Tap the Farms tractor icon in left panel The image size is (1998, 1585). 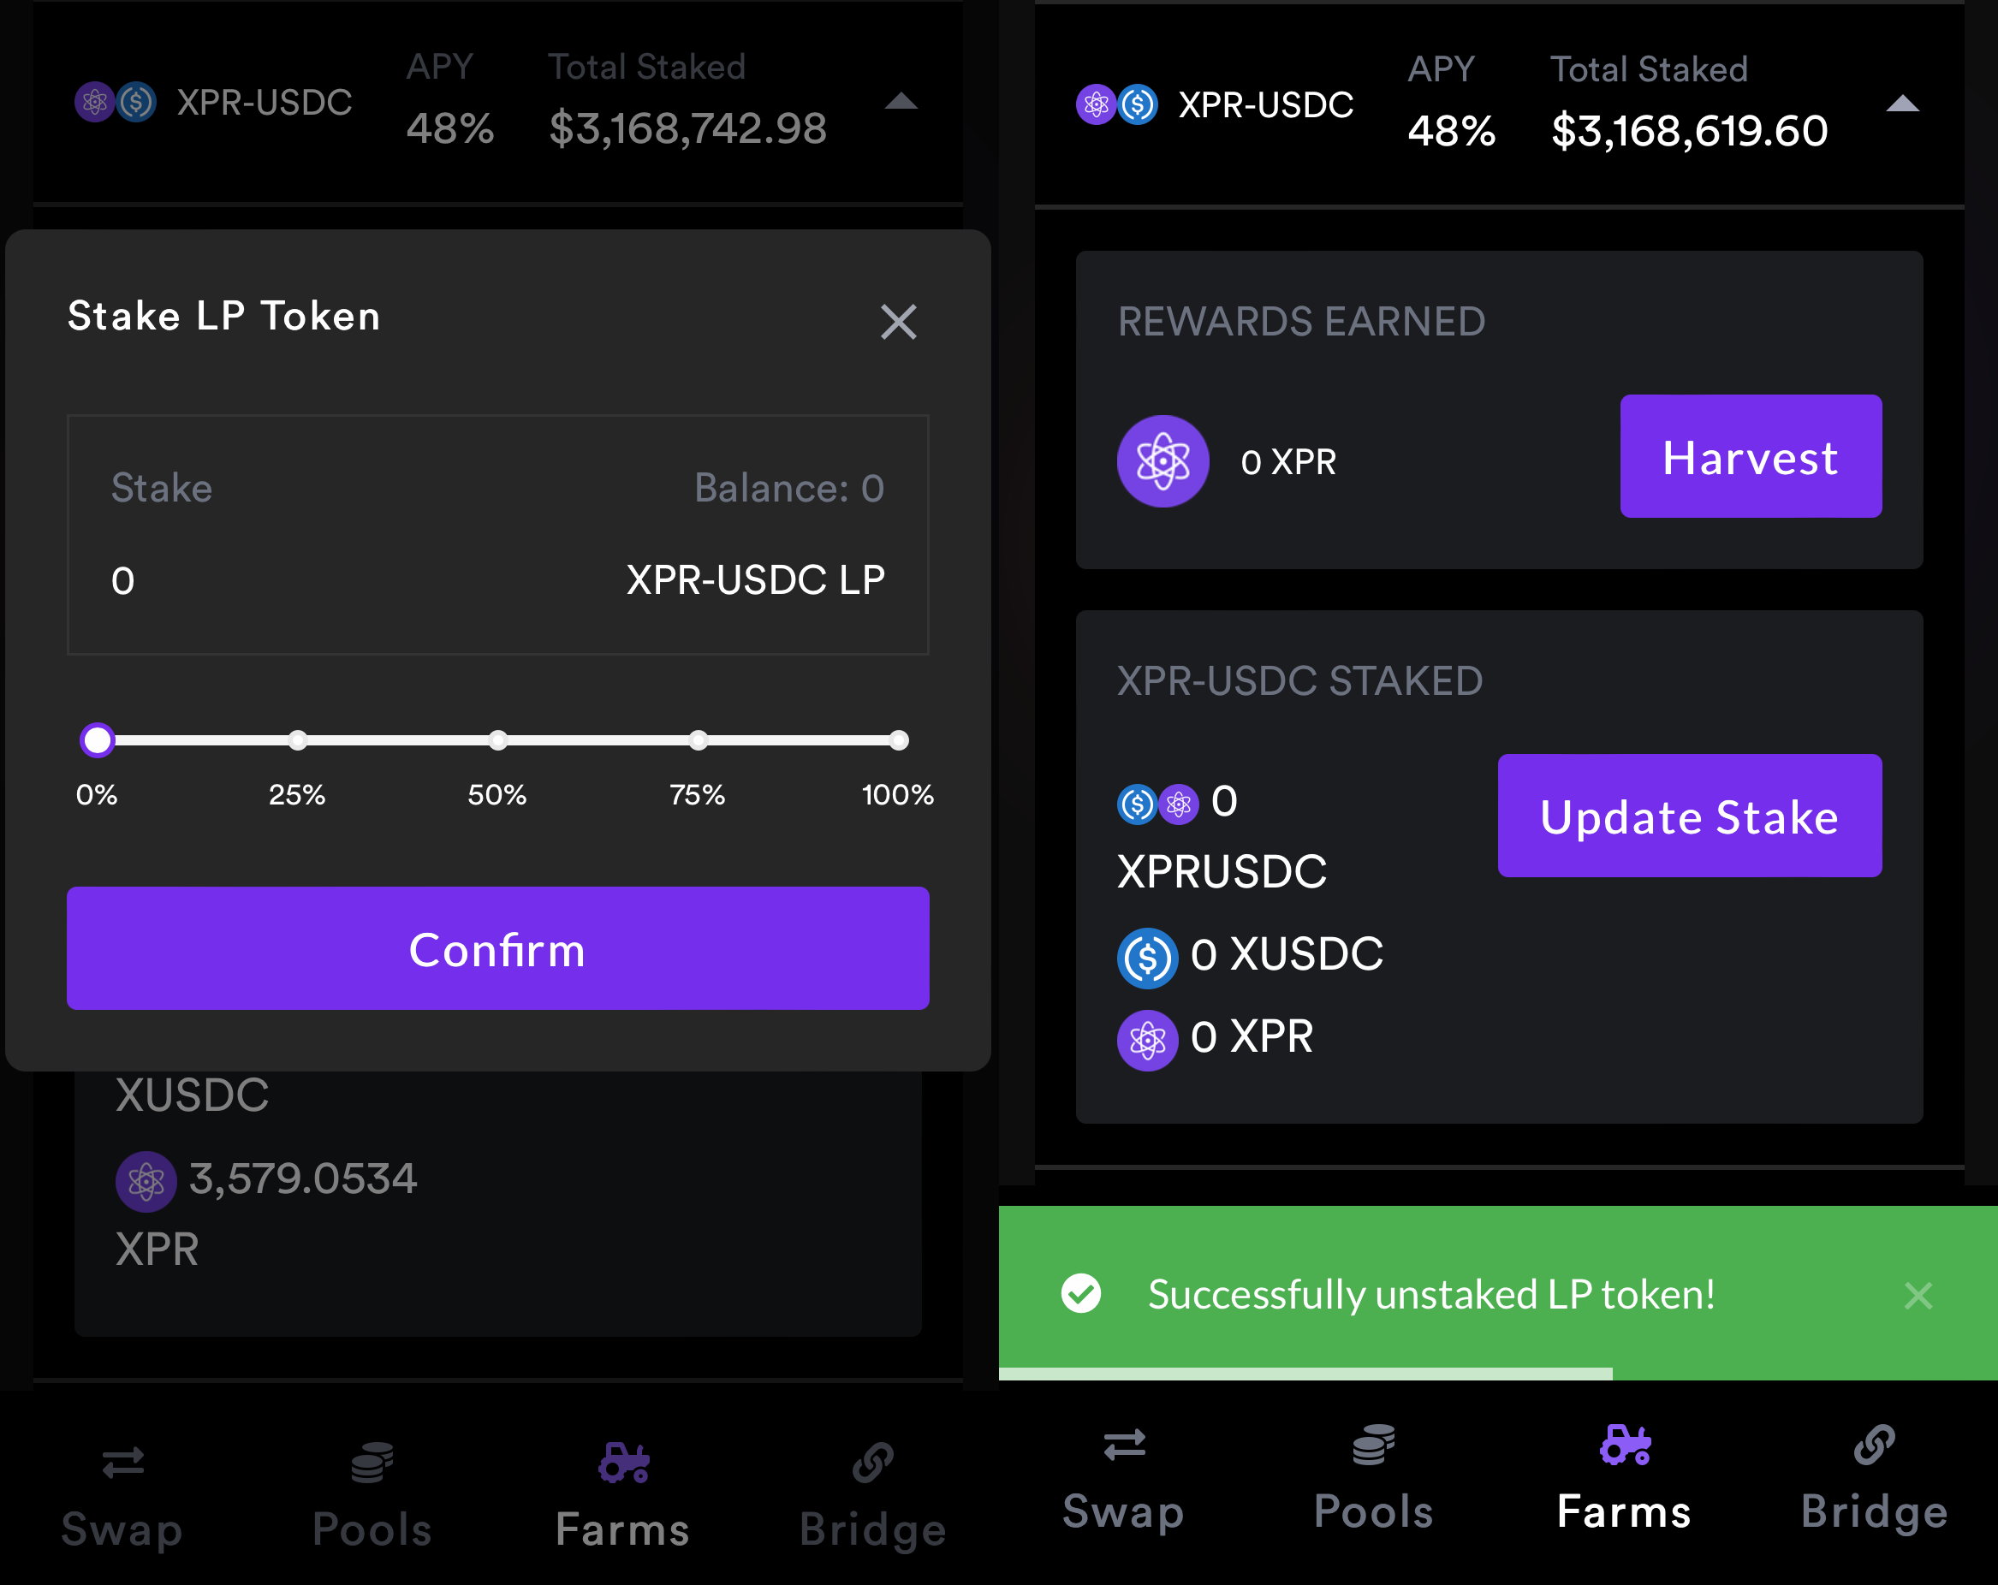(x=624, y=1463)
